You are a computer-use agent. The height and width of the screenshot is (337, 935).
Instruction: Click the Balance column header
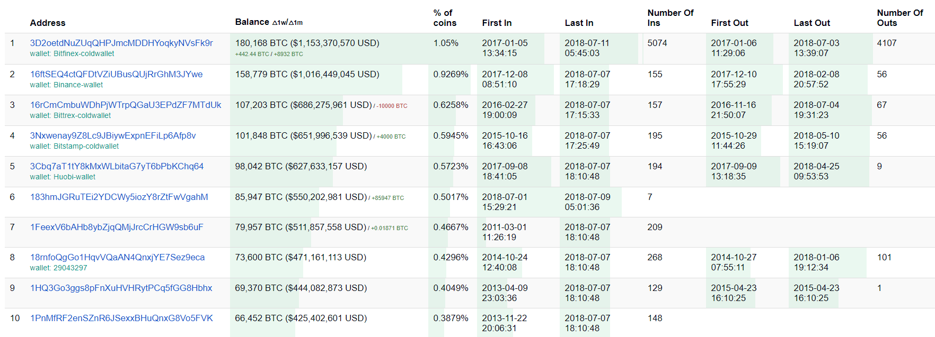click(252, 22)
